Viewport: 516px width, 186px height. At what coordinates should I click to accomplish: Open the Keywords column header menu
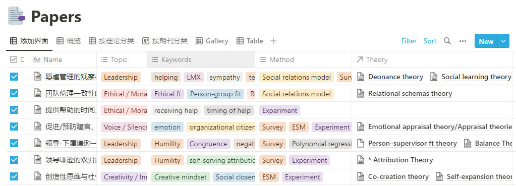click(201, 59)
